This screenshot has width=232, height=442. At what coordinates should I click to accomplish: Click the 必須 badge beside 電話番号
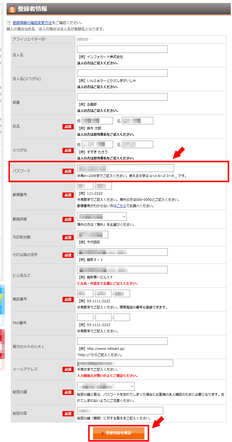68,300
